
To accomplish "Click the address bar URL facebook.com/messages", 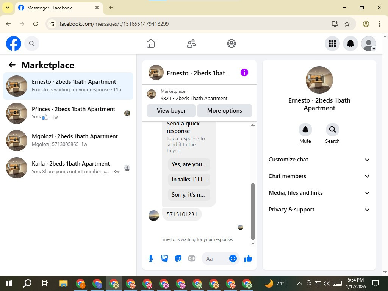I will [114, 24].
